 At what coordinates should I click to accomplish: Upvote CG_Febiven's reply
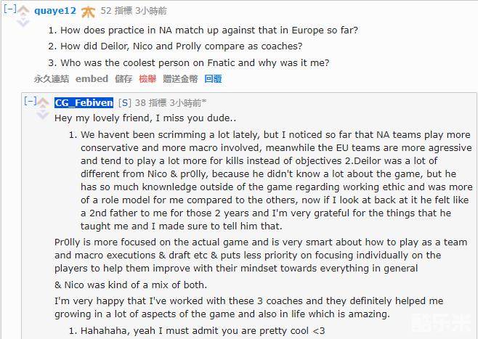point(44,101)
